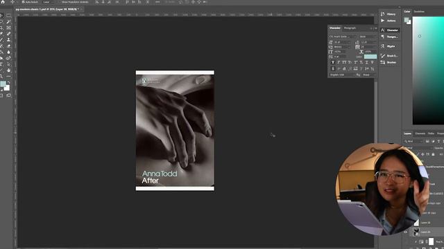Swap foreground and background colors

9,82
